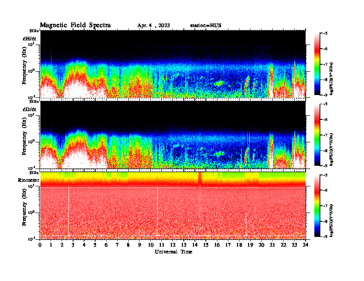Click the time axis tick label '3'
The width and height of the screenshot is (364, 281).
(x=73, y=245)
